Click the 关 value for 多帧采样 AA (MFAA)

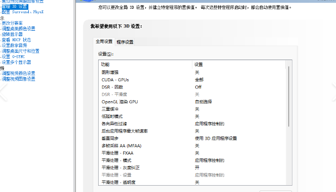pos(197,146)
